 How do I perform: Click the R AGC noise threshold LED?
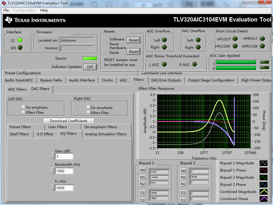click(x=195, y=64)
